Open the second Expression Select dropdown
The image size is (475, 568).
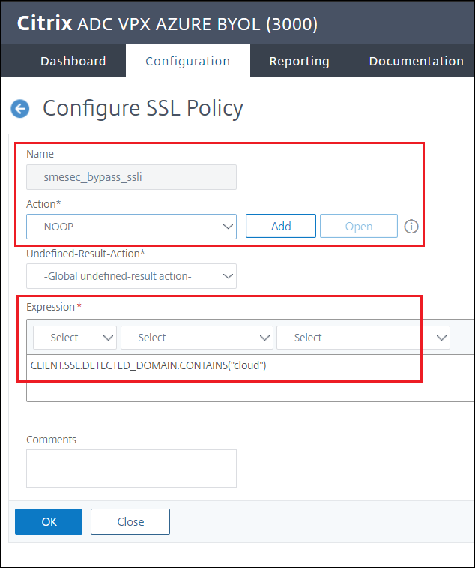(x=197, y=338)
